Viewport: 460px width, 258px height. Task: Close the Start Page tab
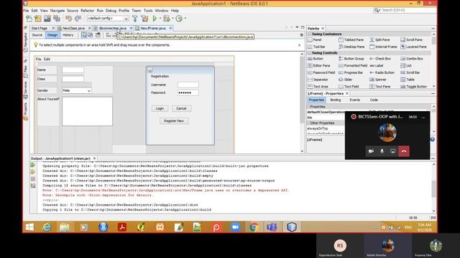click(53, 29)
